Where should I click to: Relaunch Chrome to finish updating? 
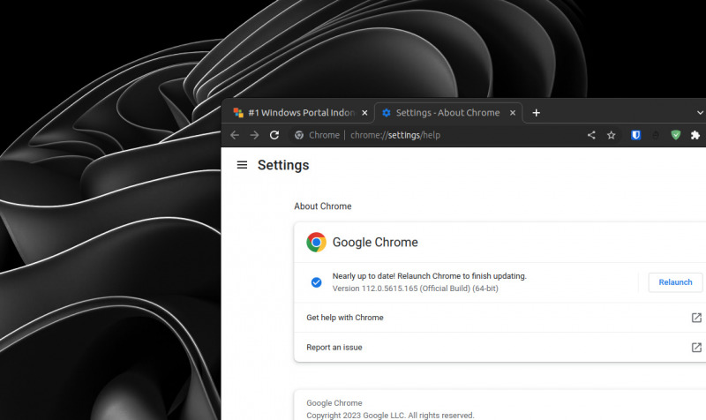click(x=675, y=282)
